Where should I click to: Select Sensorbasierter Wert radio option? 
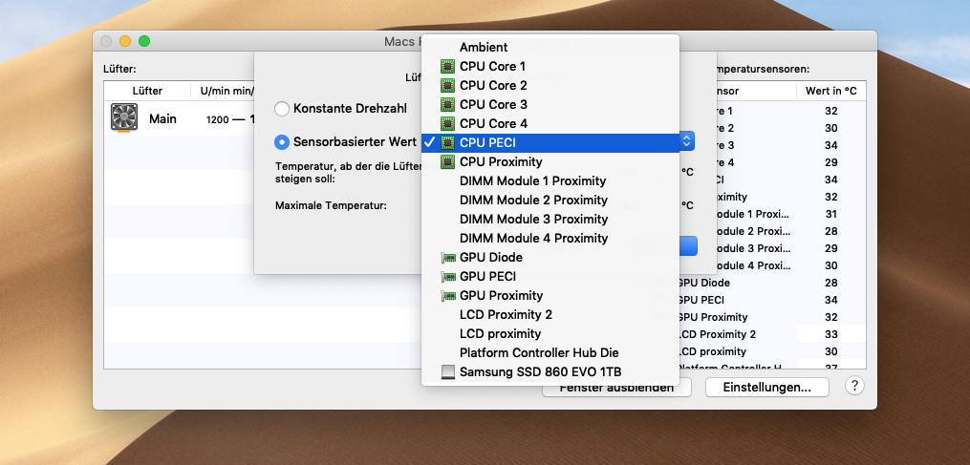282,142
